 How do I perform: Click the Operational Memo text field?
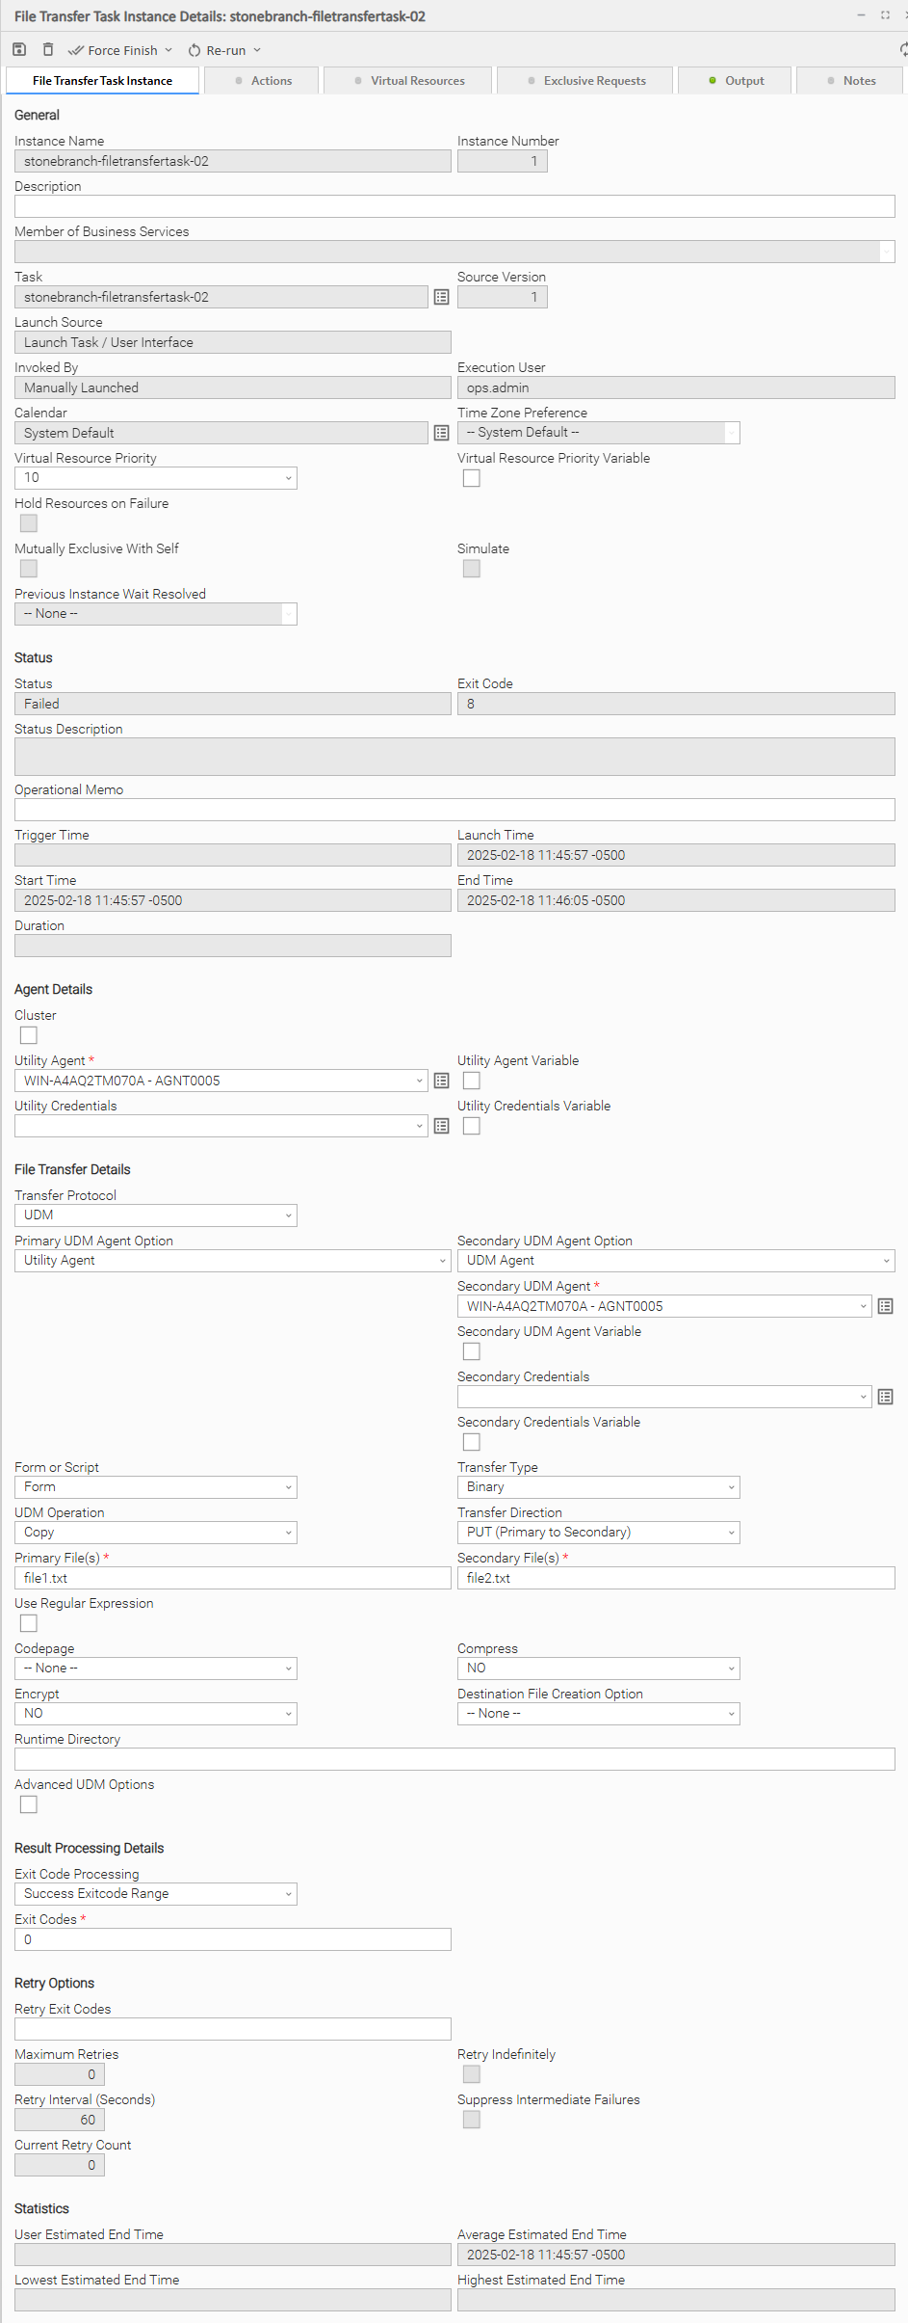pos(454,810)
